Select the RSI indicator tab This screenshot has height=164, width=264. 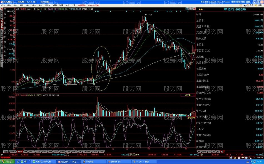pos(25,152)
